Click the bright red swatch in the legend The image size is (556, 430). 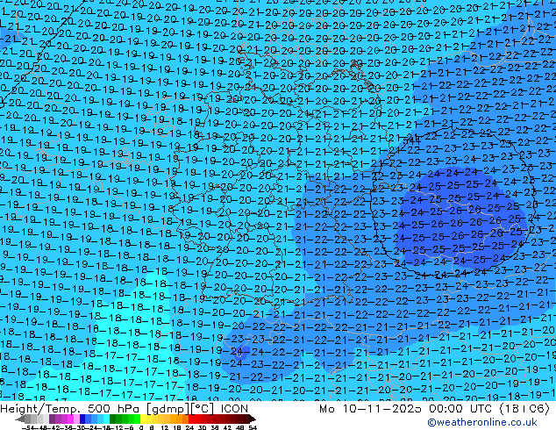191,419
